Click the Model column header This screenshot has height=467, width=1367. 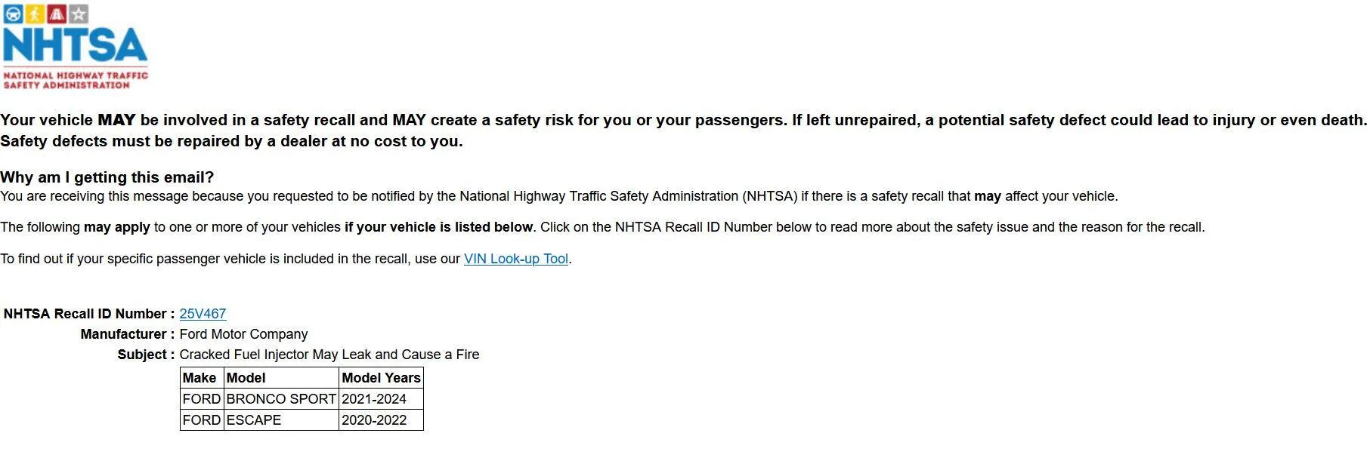click(x=246, y=378)
